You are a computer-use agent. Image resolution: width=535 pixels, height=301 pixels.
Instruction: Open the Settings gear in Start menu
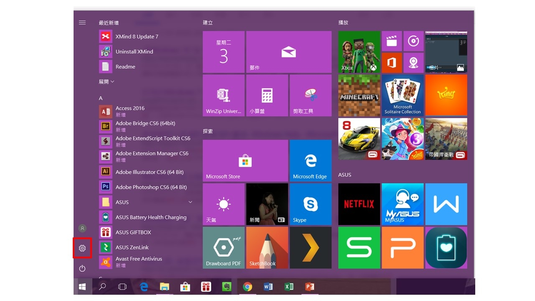tap(82, 248)
